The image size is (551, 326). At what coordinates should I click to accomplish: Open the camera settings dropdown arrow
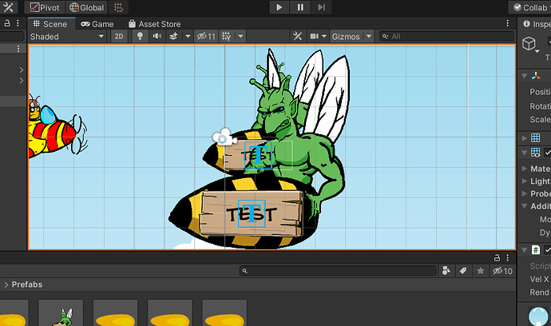pyautogui.click(x=324, y=36)
